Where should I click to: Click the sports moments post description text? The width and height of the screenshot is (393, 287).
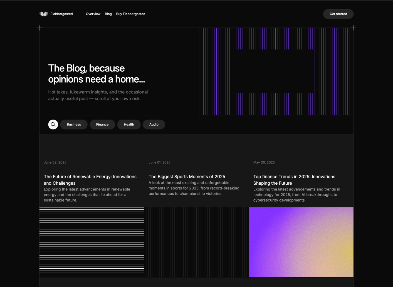(194, 188)
